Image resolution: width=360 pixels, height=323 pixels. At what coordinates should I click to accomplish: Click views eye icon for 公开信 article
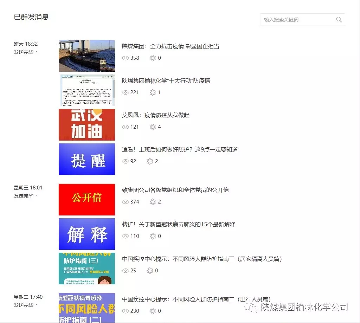click(x=126, y=202)
